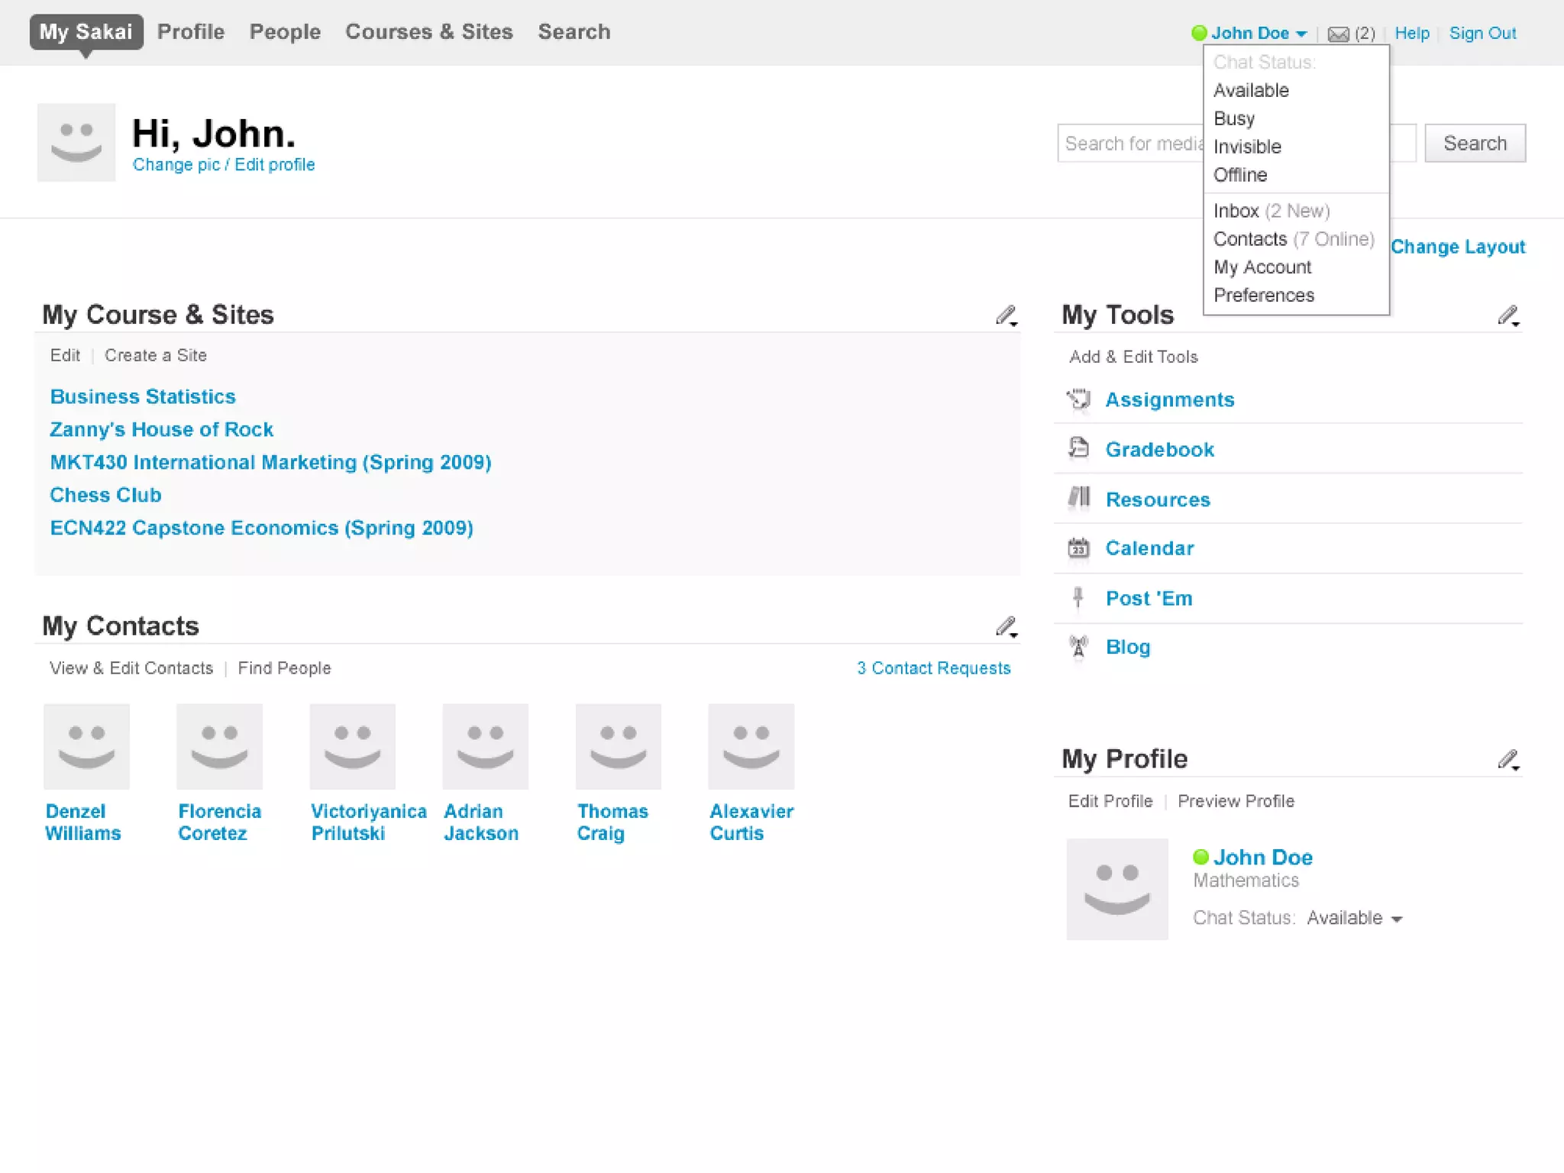Set chat status to Busy

1234,118
